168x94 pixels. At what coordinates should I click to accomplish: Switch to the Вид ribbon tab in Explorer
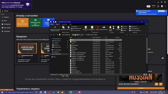click(x=71, y=24)
